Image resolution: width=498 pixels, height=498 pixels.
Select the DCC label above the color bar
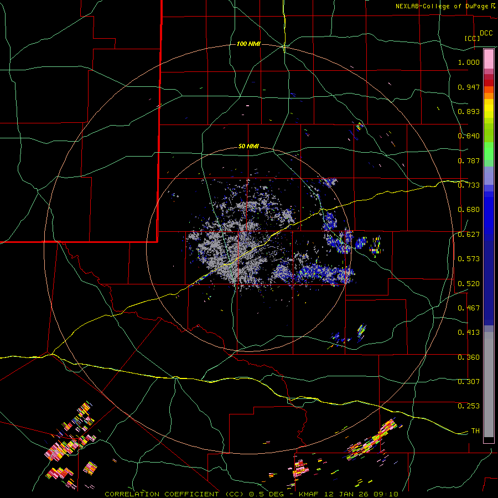pos(486,33)
